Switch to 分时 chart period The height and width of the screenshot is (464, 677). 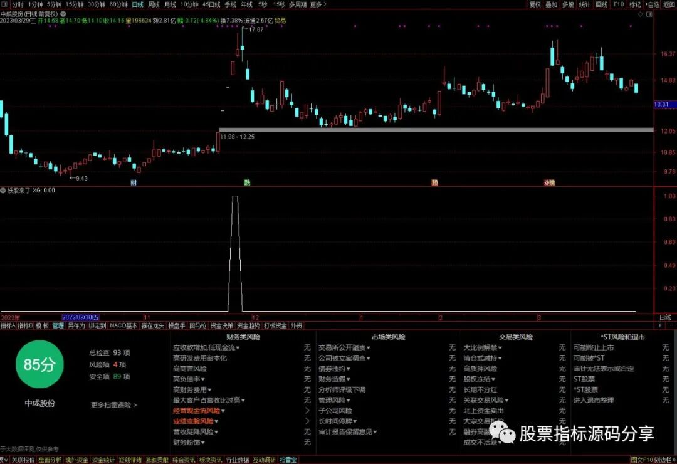pyautogui.click(x=18, y=4)
